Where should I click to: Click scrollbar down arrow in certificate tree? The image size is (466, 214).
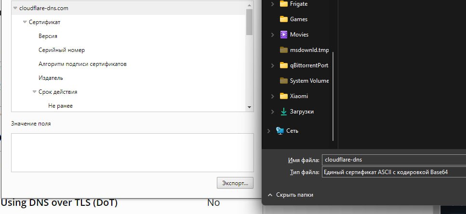tap(249, 107)
